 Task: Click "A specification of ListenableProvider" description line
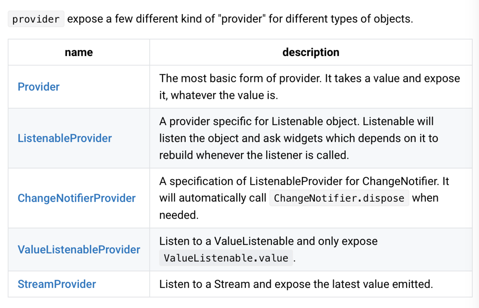coord(304,181)
